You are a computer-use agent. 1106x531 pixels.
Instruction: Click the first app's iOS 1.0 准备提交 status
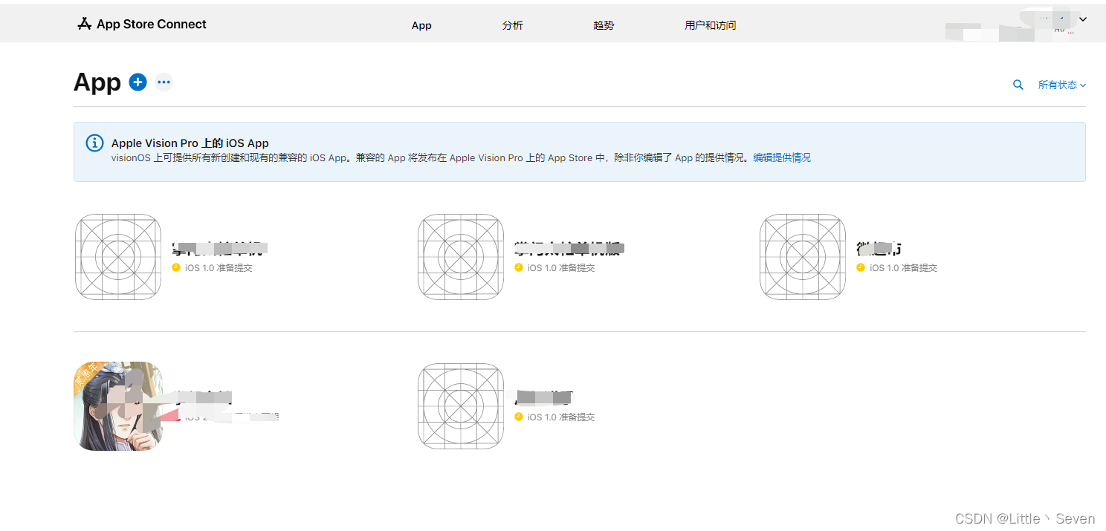coord(219,267)
